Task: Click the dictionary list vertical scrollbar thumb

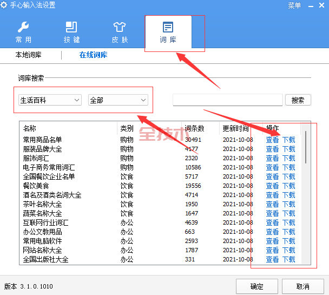Action: pyautogui.click(x=306, y=147)
